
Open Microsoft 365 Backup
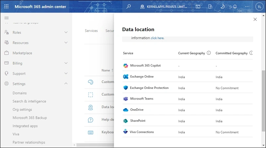click(x=30, y=117)
